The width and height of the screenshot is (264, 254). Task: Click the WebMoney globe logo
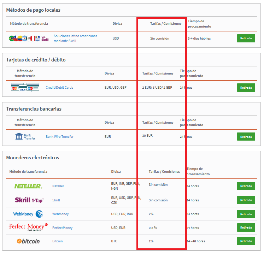click(x=28, y=214)
